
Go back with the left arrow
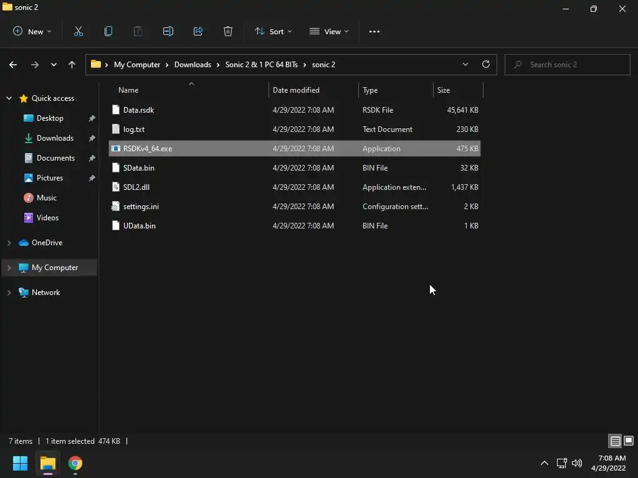pos(13,65)
